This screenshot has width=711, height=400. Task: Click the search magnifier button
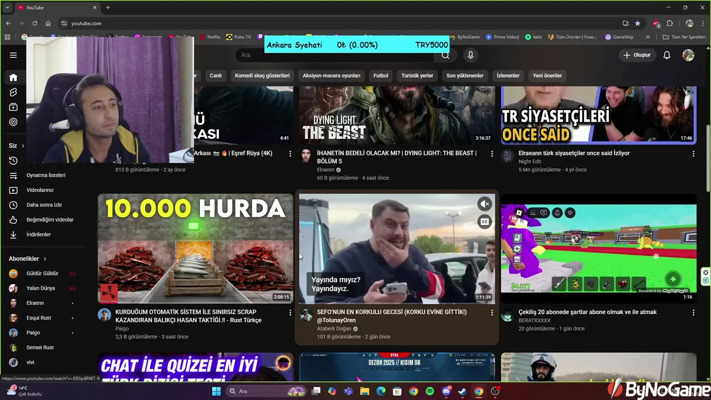click(x=445, y=55)
